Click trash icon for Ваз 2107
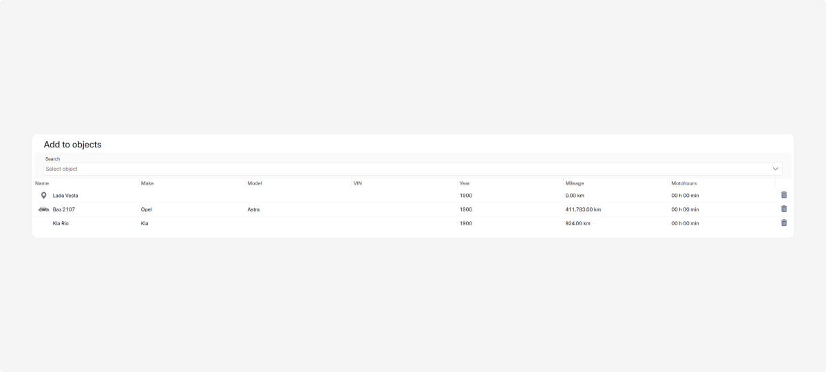Viewport: 826px width, 372px height. pos(783,209)
